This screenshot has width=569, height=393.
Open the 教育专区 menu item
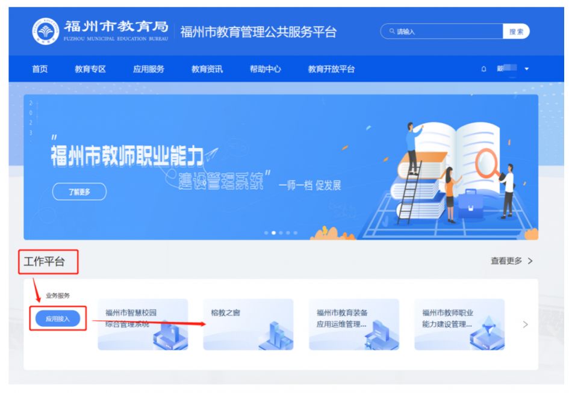90,69
